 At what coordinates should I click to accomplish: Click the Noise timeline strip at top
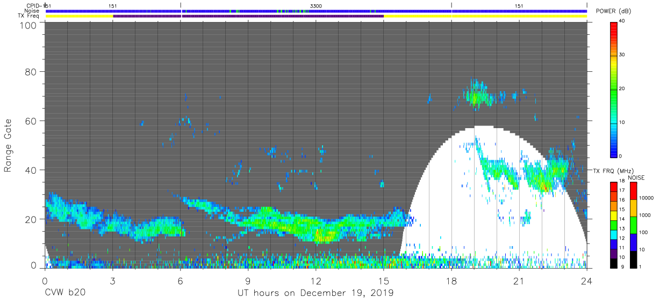click(316, 11)
